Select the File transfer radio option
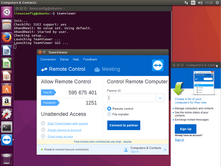 click(x=109, y=114)
